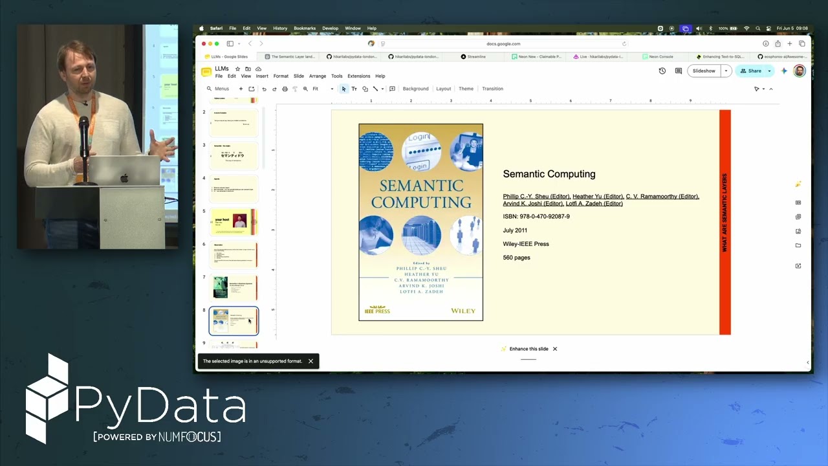Image resolution: width=828 pixels, height=466 pixels.
Task: Reload the page in address bar
Action: pos(624,44)
